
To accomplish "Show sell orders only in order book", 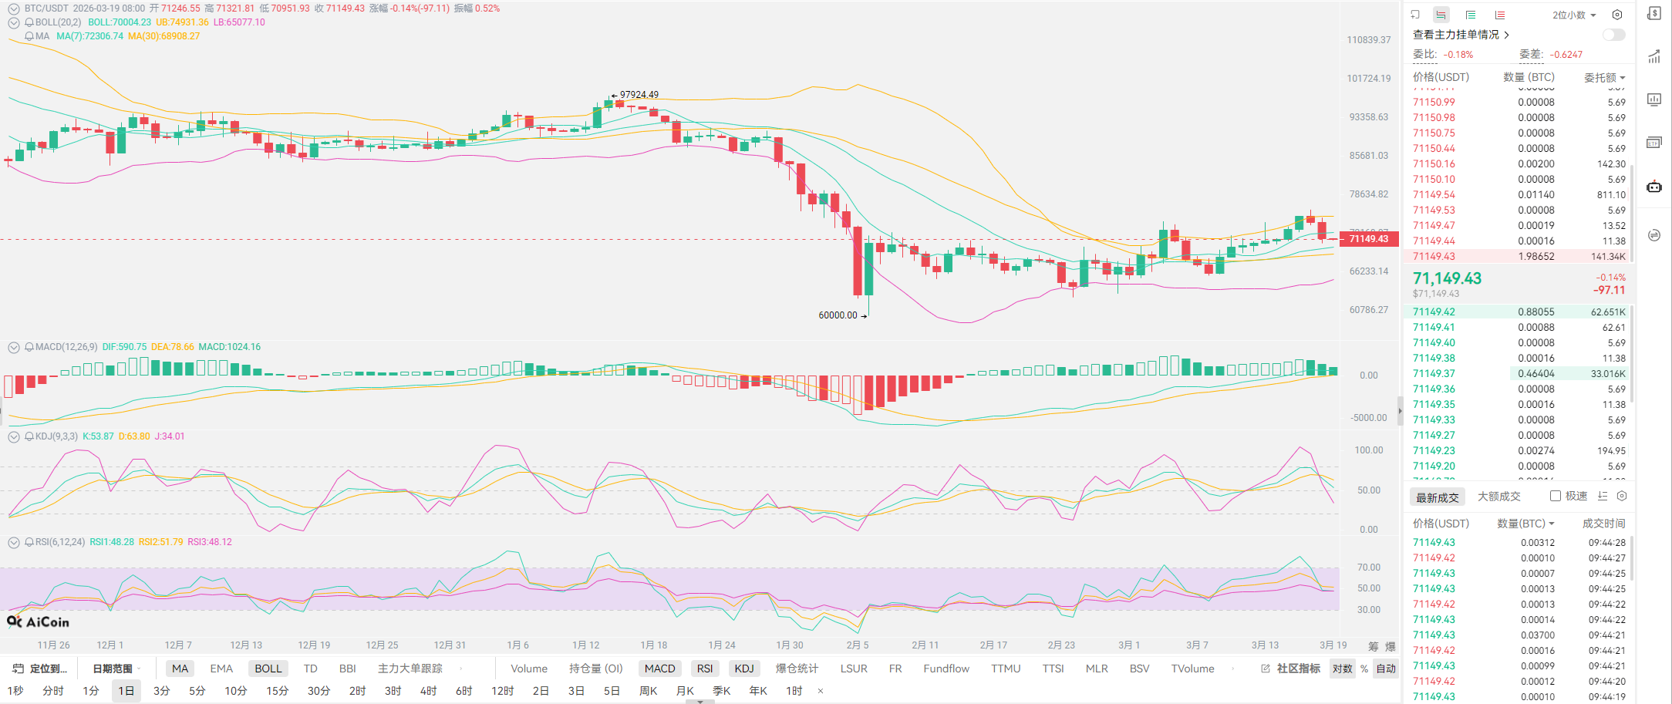I will pyautogui.click(x=1499, y=15).
